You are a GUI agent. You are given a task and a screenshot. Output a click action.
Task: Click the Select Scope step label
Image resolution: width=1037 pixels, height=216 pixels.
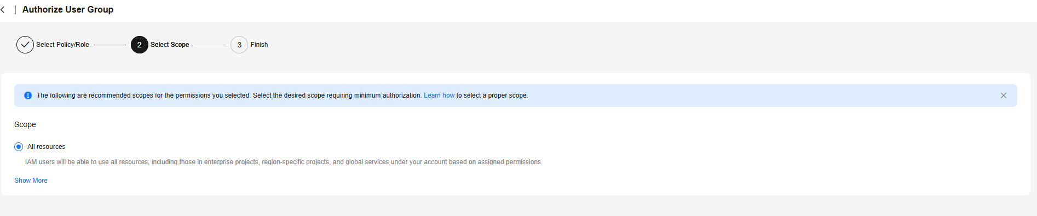[170, 45]
